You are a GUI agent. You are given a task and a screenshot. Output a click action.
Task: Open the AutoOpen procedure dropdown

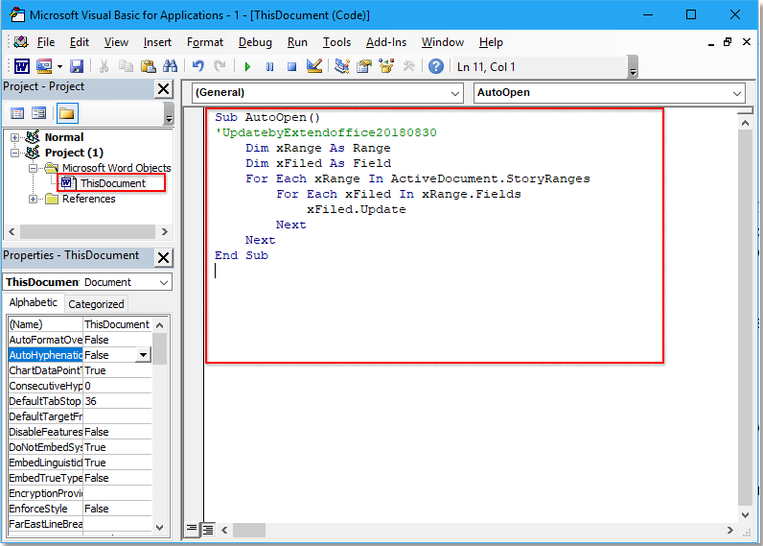tap(736, 93)
